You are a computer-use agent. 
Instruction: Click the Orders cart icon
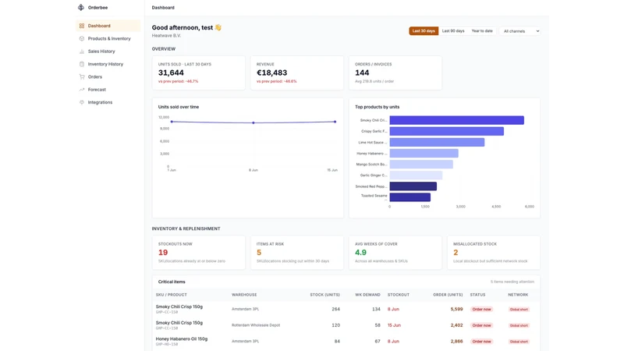(82, 76)
